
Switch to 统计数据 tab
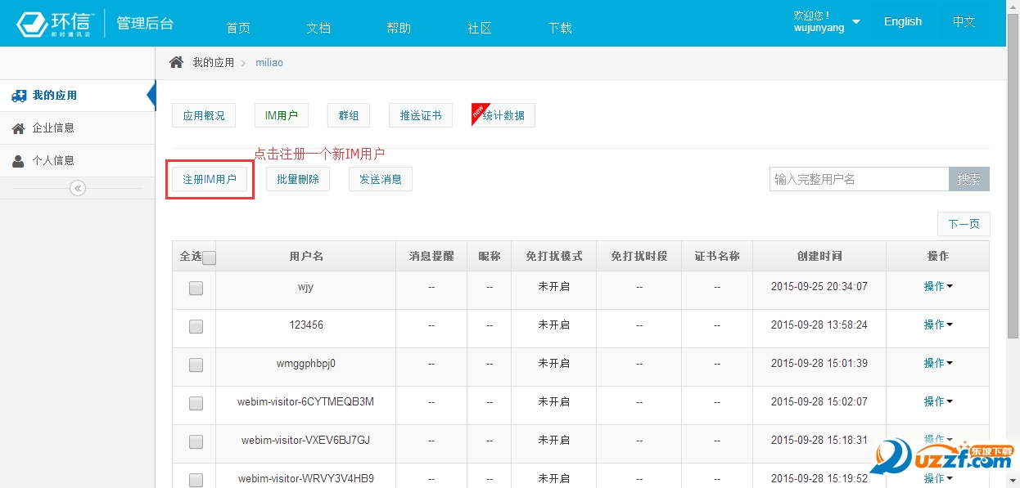tap(503, 115)
